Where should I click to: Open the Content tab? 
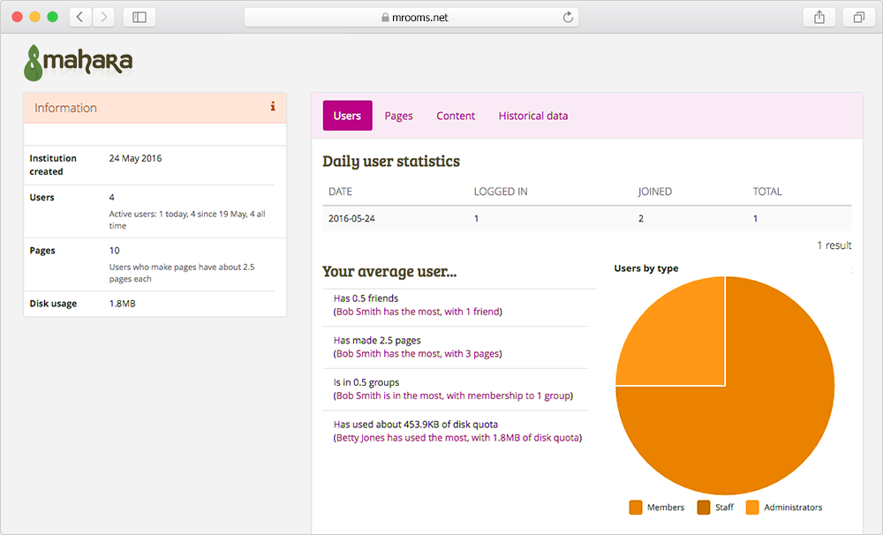pos(456,116)
